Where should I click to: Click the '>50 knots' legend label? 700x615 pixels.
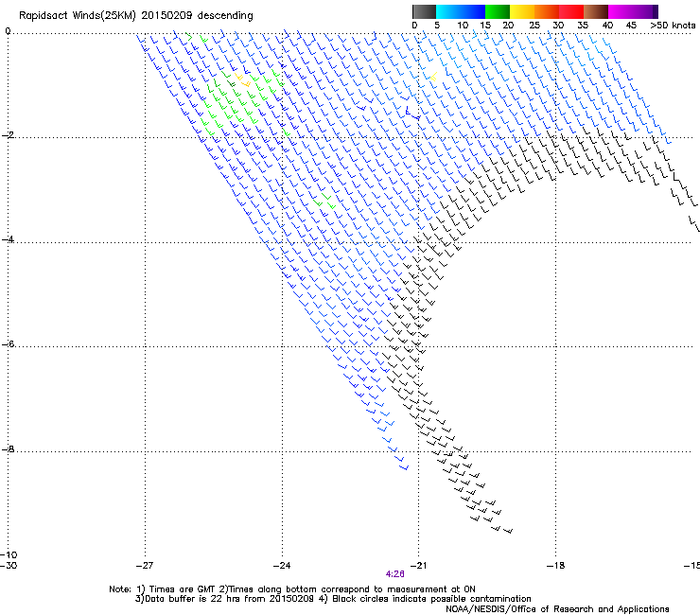[673, 26]
